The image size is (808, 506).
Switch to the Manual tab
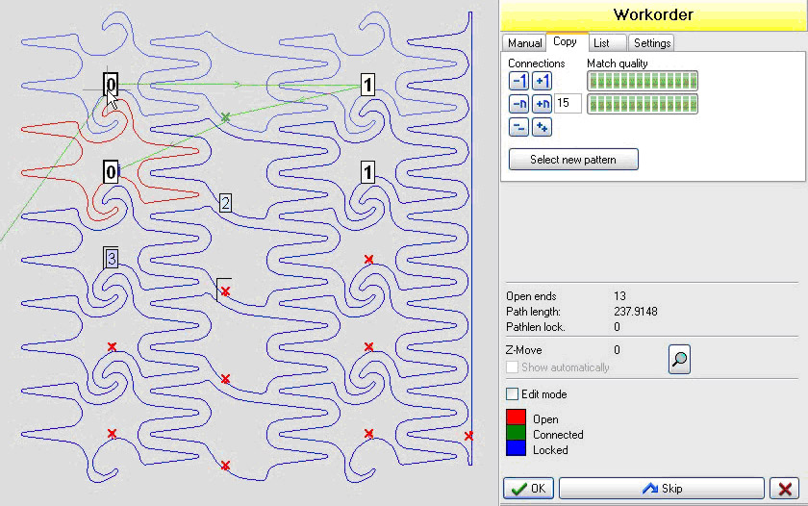[x=524, y=43]
